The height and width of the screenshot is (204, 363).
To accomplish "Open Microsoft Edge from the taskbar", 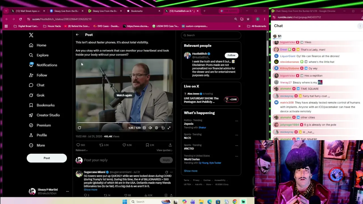I will [x=210, y=202].
